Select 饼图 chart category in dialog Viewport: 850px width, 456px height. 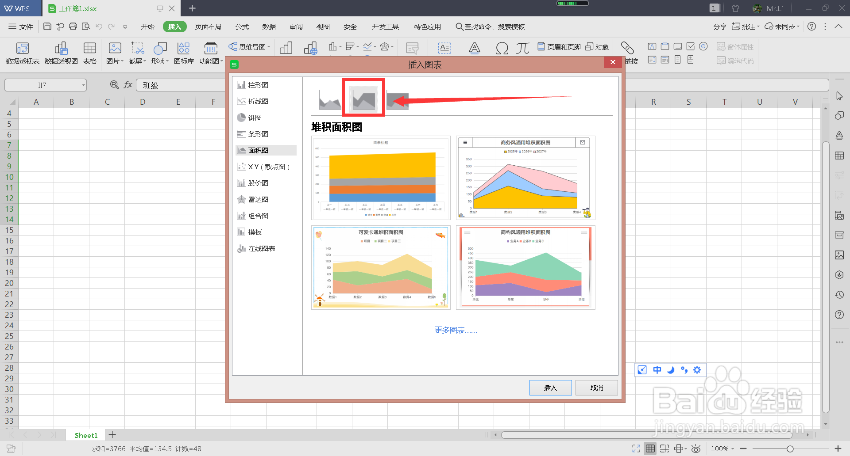pos(266,118)
